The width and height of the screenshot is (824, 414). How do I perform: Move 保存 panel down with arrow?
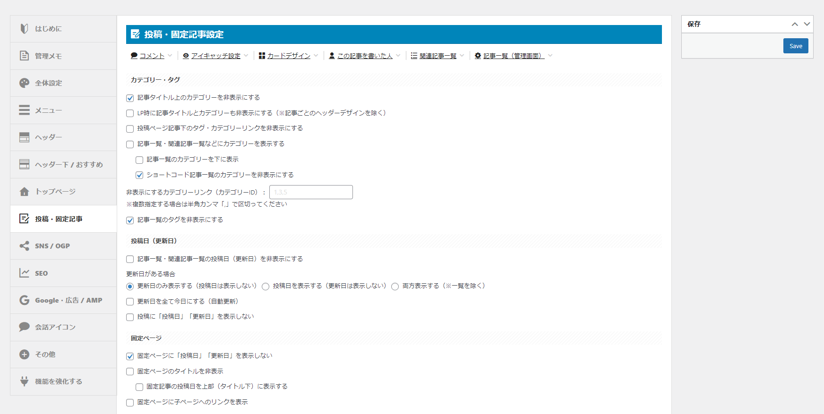tap(807, 24)
